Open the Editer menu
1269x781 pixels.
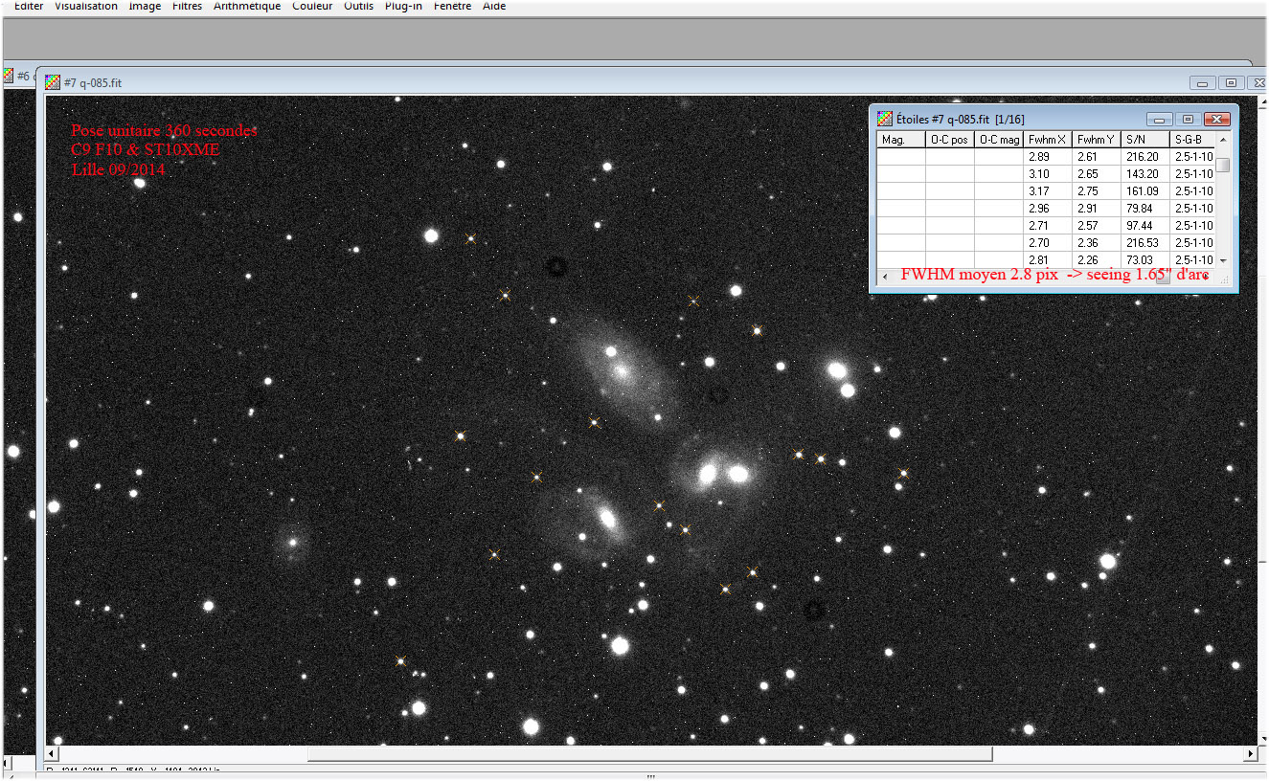pyautogui.click(x=29, y=6)
